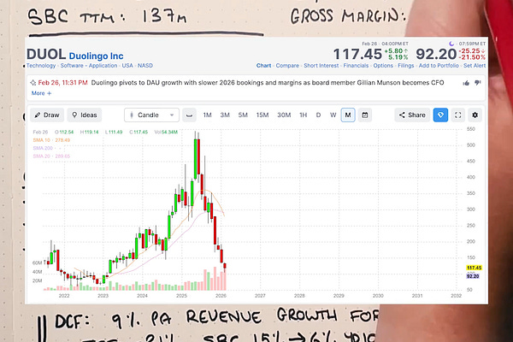The image size is (513, 342).
Task: Select the highlighted monthly M interval
Action: [x=348, y=115]
